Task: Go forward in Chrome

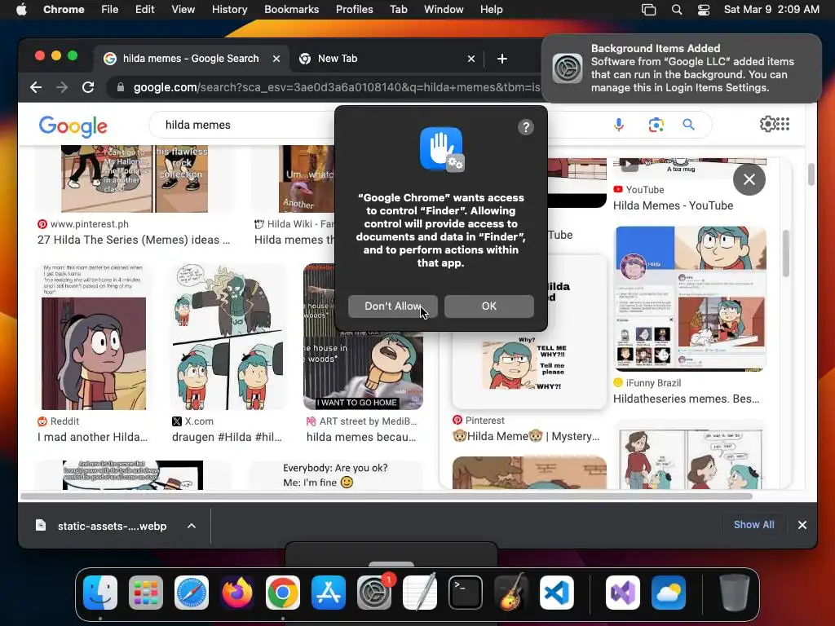Action: coord(62,87)
